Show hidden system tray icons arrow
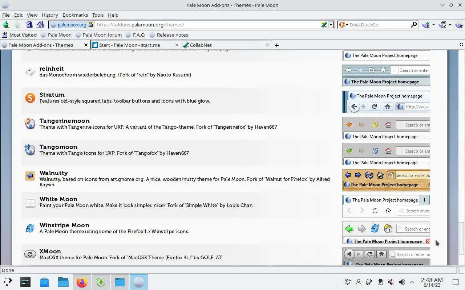Image resolution: width=465 pixels, height=290 pixels. pyautogui.click(x=412, y=282)
